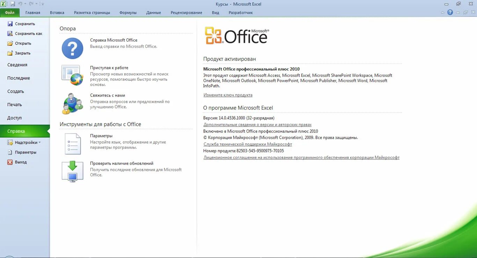Choose Проверить наличие обновлений
The height and width of the screenshot is (258, 477).
[122, 163]
